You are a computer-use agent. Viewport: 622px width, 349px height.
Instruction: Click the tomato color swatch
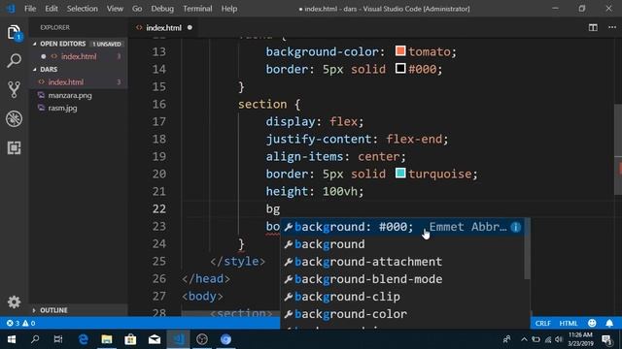[400, 51]
